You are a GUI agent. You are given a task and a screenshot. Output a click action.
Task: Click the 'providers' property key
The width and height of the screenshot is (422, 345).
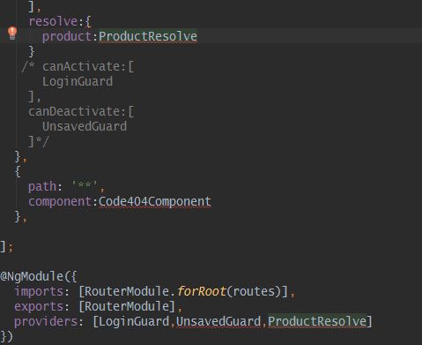point(46,321)
